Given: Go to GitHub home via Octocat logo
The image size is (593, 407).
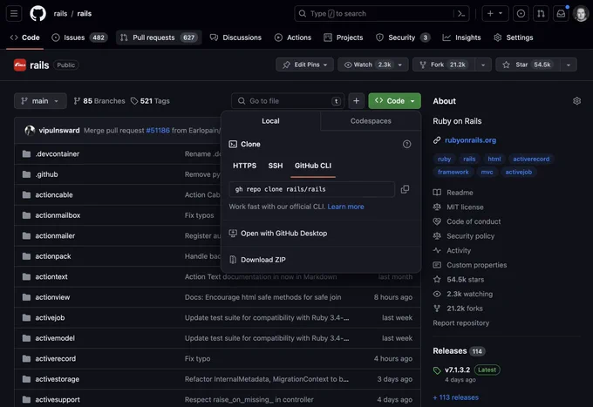Looking at the screenshot, I should click(x=37, y=14).
